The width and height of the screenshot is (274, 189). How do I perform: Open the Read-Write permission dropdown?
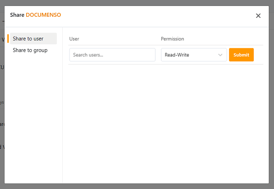click(x=194, y=55)
